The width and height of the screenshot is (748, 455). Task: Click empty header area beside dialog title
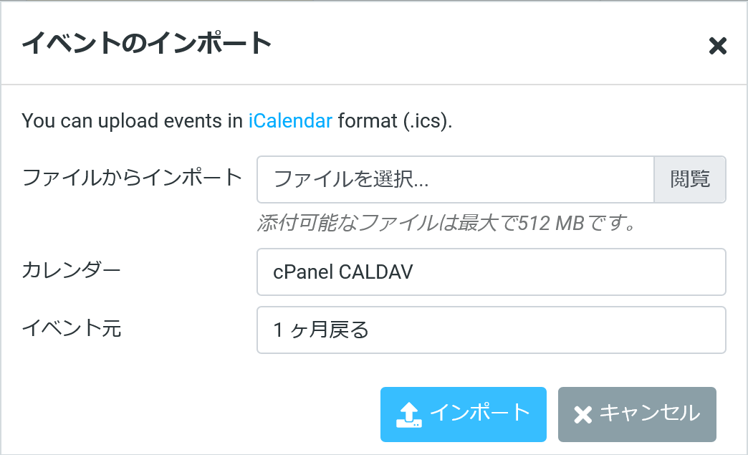coord(487,44)
